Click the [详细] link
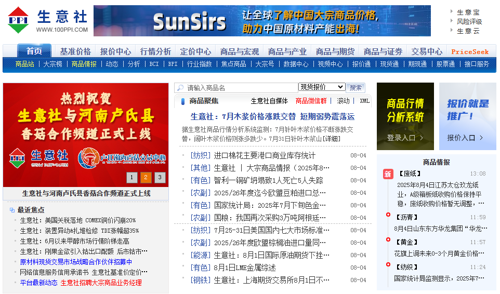 (331, 139)
